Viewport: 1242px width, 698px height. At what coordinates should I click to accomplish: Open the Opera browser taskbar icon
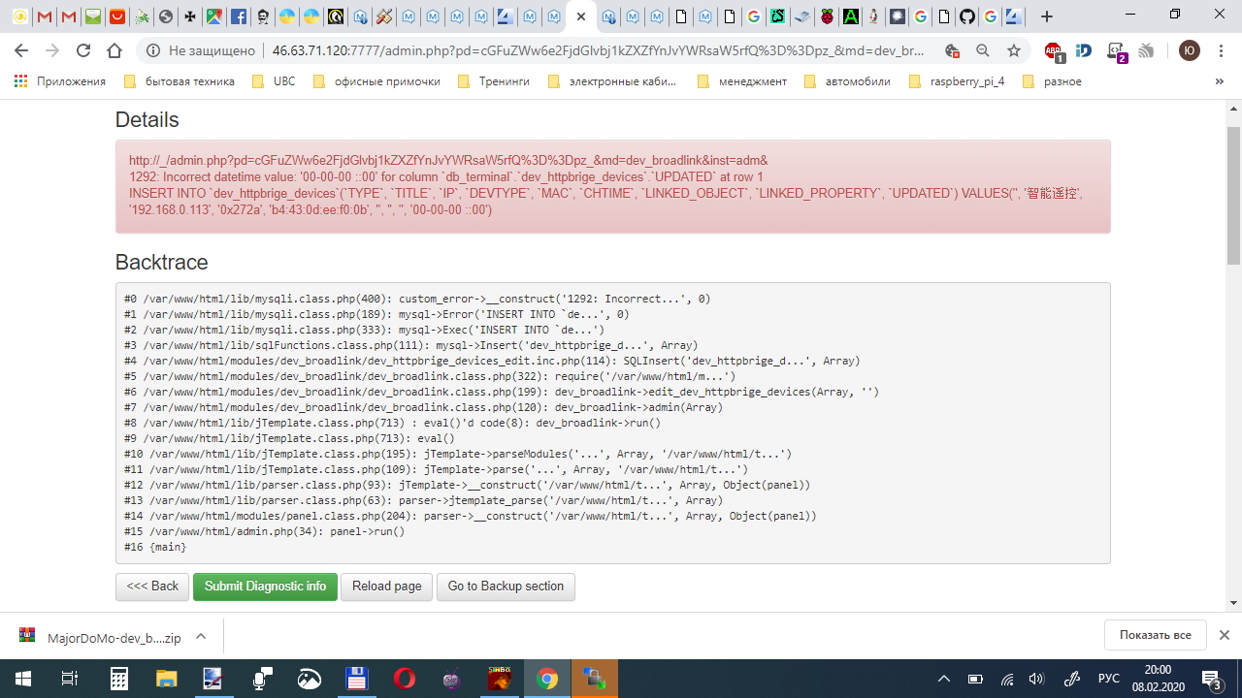click(x=405, y=679)
